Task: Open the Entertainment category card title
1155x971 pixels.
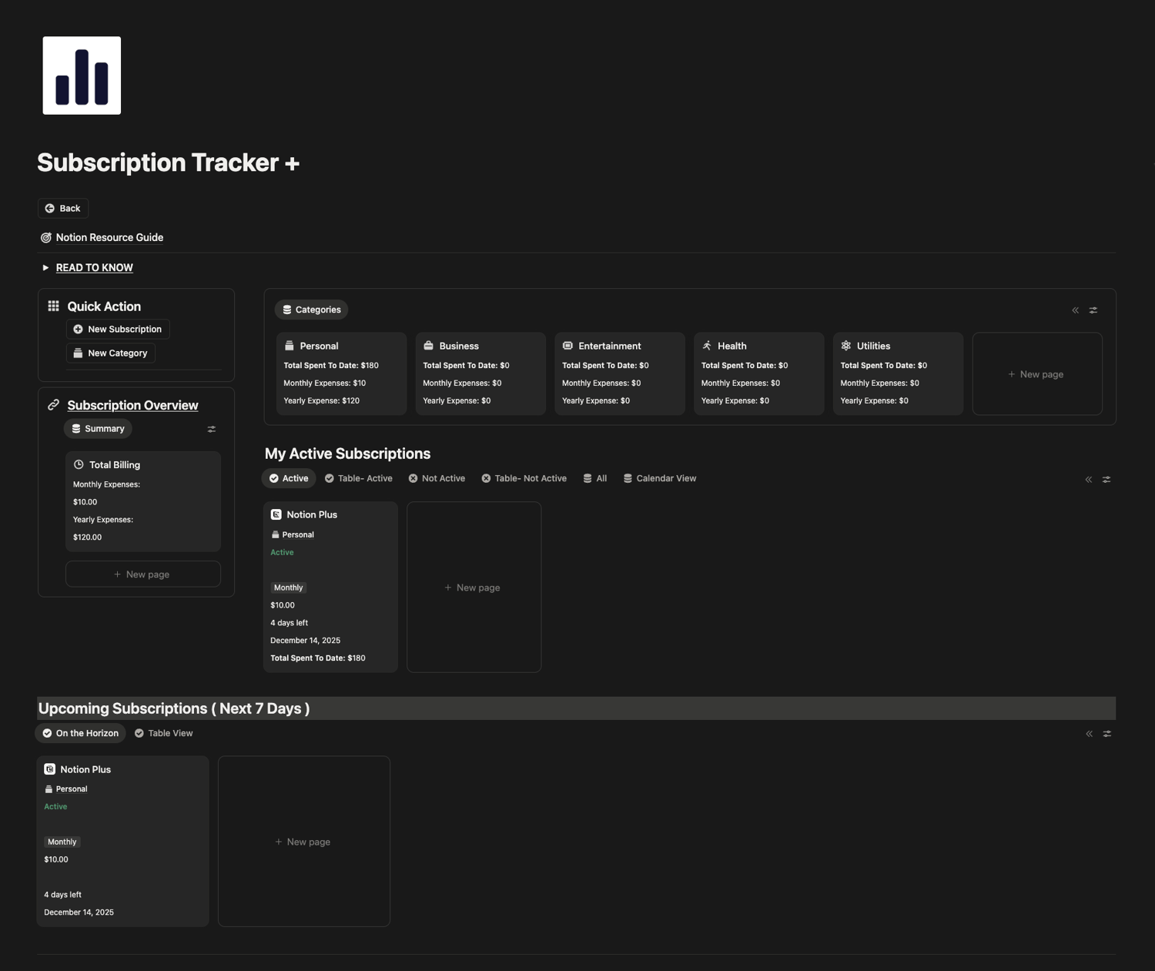Action: (x=610, y=346)
